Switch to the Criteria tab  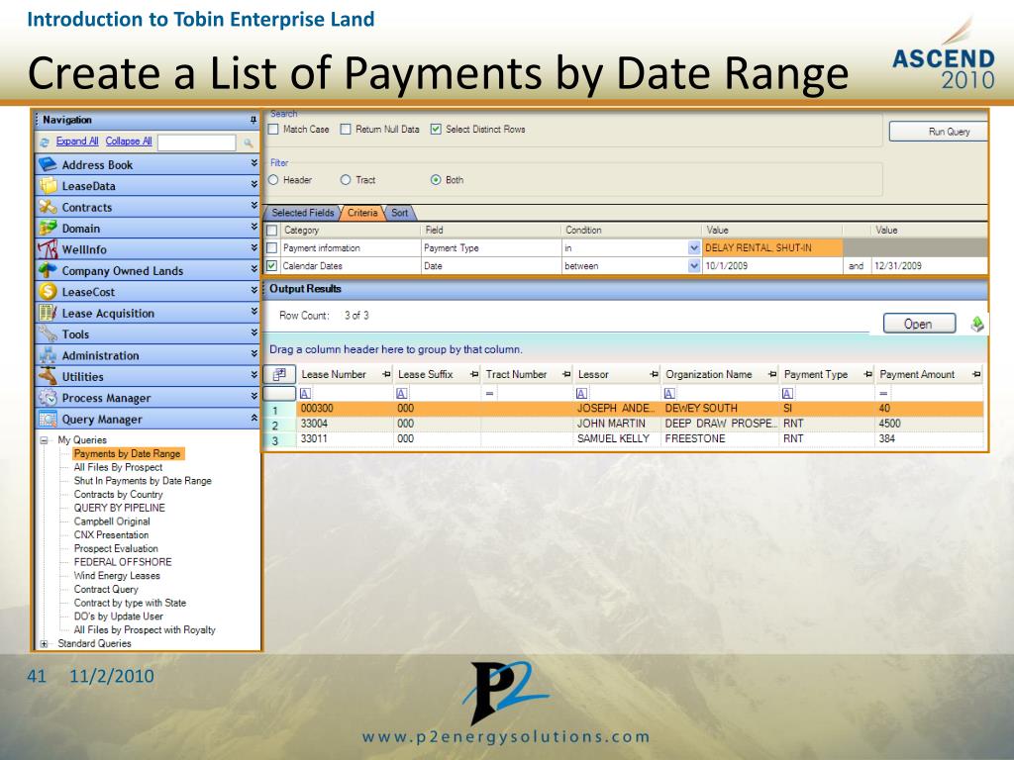pyautogui.click(x=362, y=213)
